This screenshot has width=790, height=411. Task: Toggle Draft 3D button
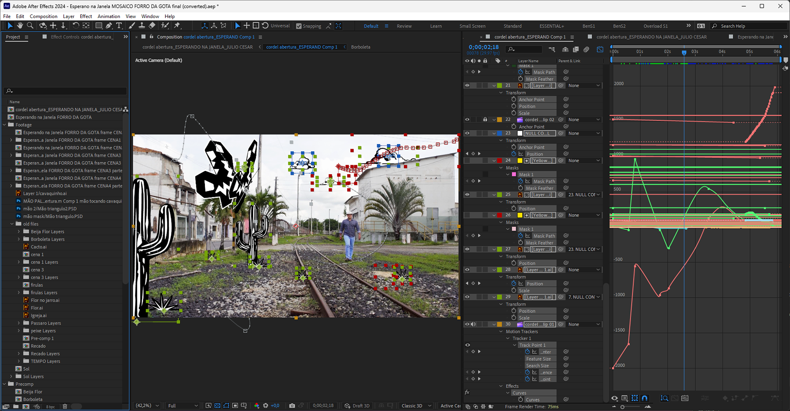[357, 406]
